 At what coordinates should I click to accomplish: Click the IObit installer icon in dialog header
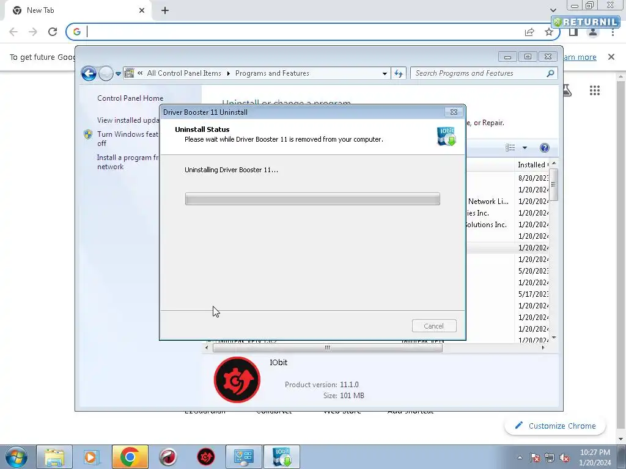click(446, 136)
